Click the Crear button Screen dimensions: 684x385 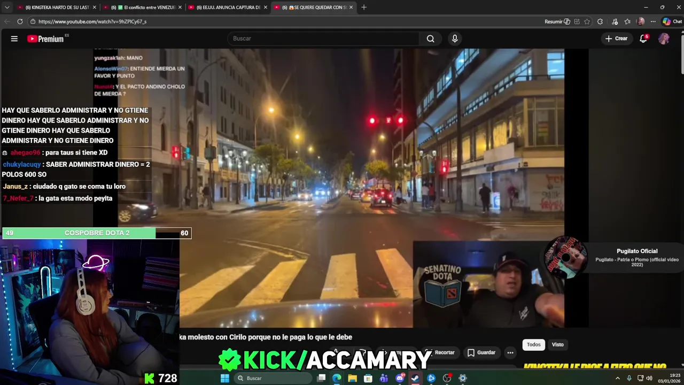point(616,38)
